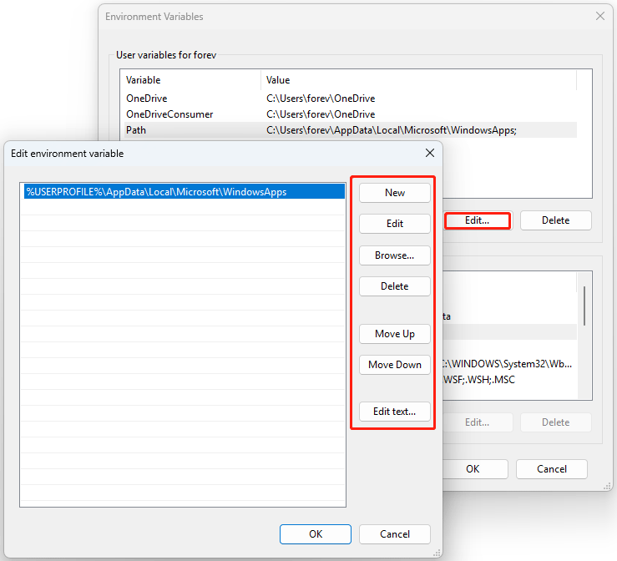Close the Edit environment variable dialog
The image size is (617, 561).
tap(430, 154)
